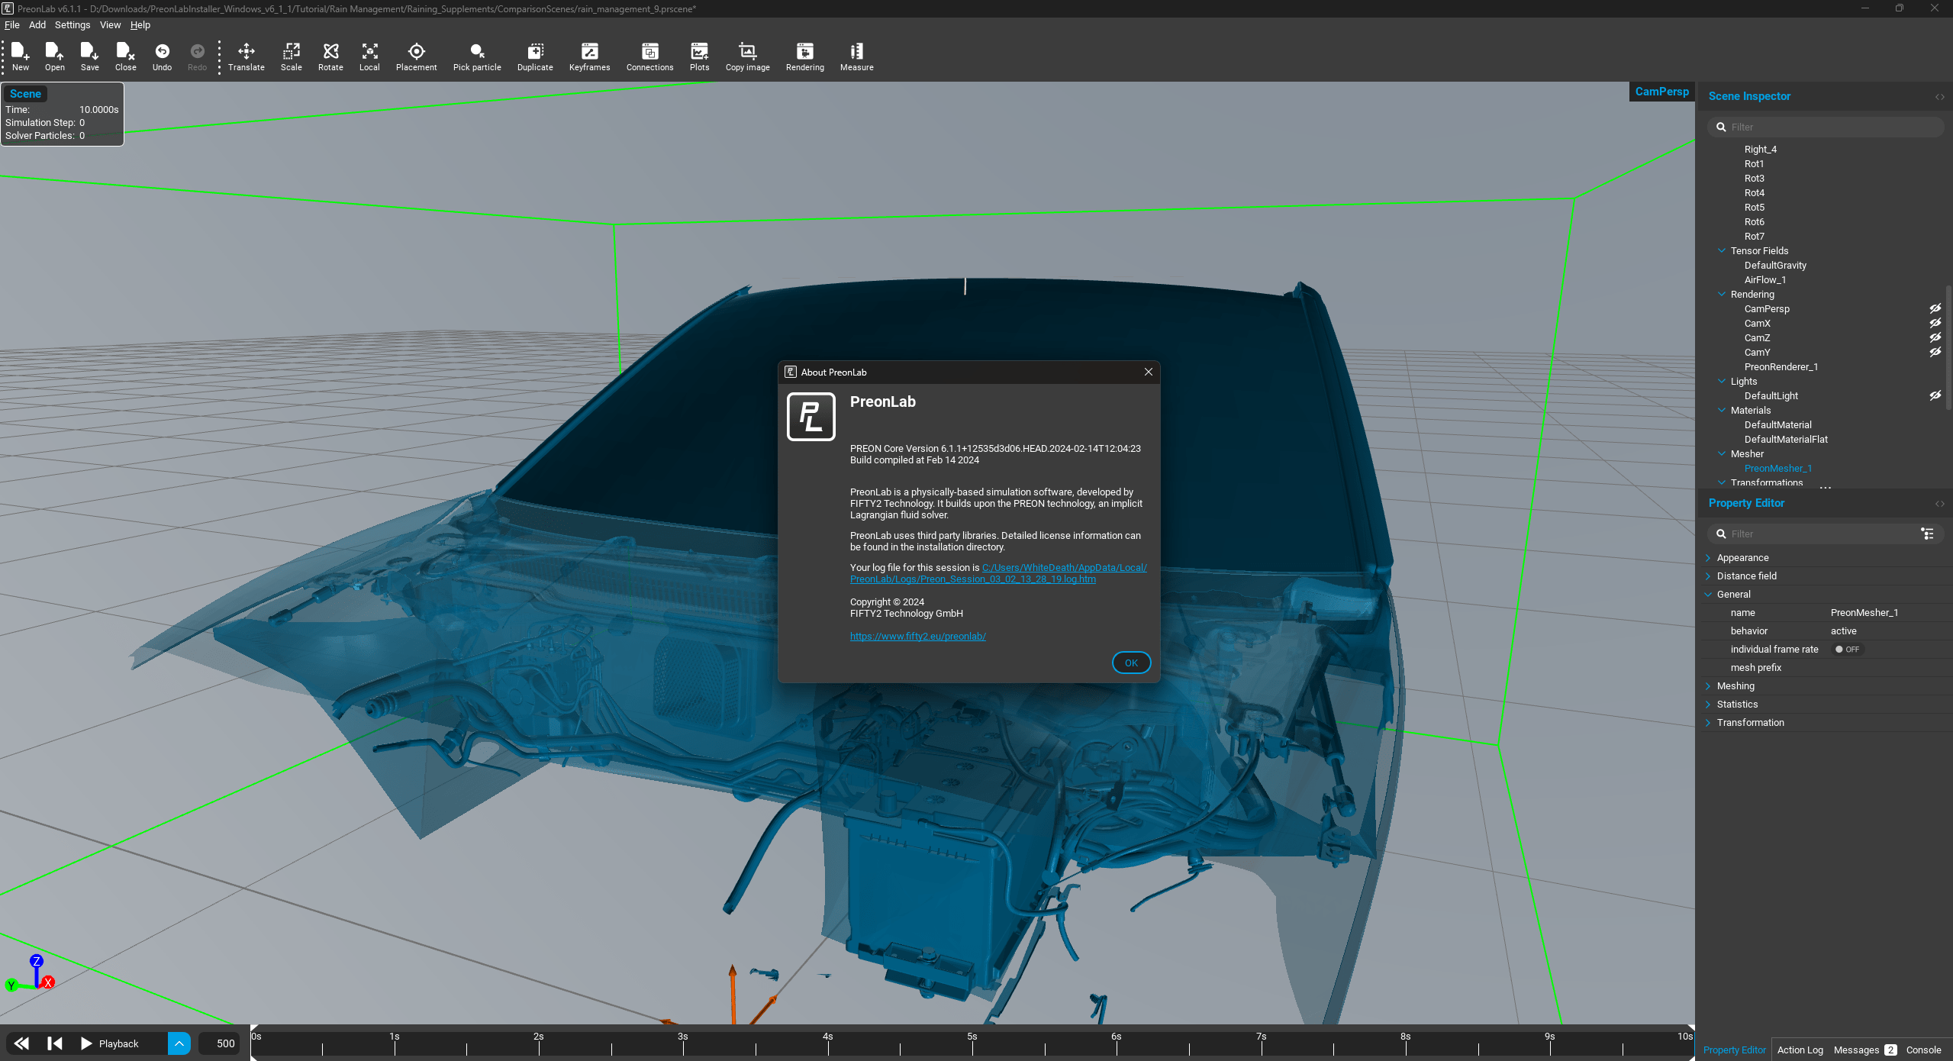Open the File menu
This screenshot has height=1061, width=1953.
pos(12,24)
